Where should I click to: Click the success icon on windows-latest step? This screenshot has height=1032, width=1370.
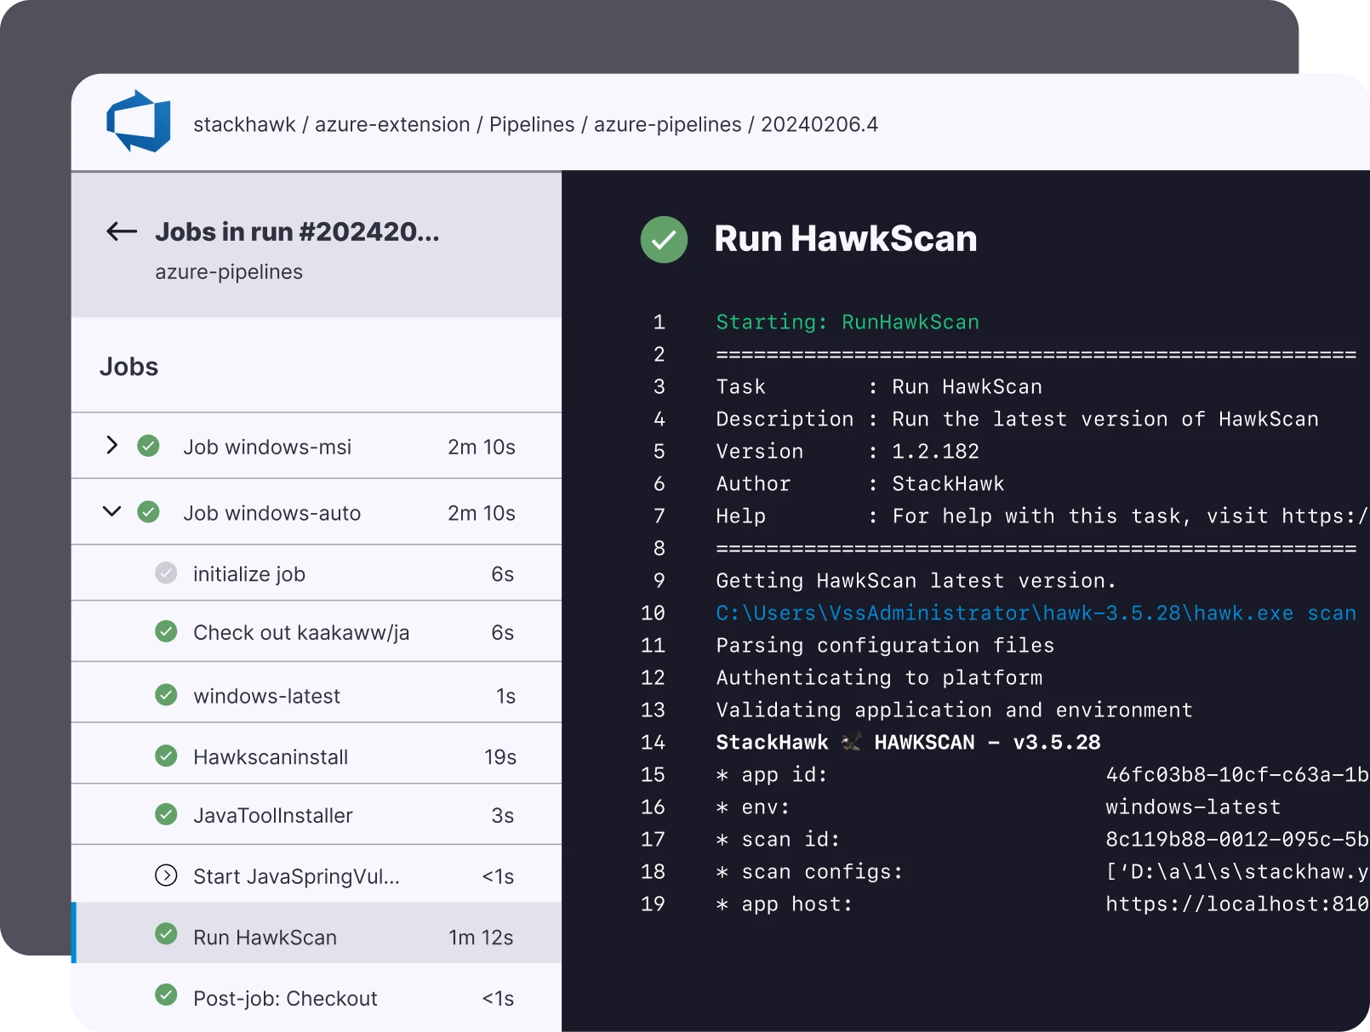click(166, 693)
